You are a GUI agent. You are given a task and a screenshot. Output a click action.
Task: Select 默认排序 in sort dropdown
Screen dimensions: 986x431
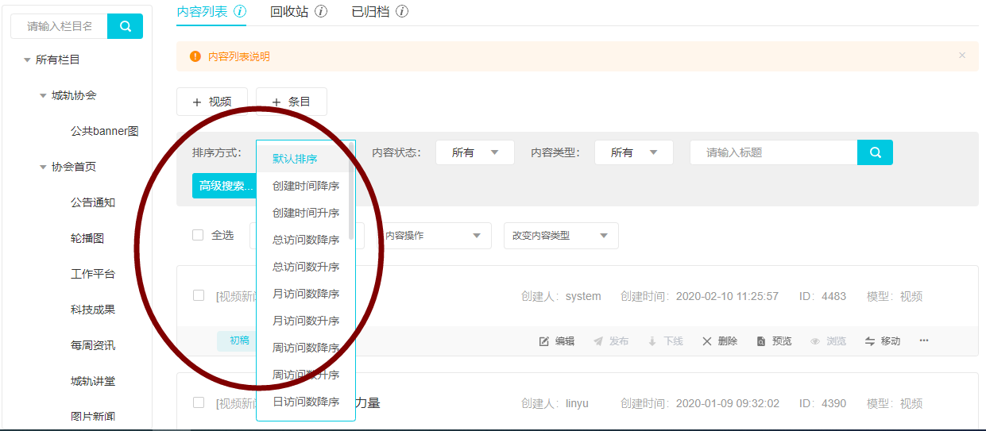click(303, 159)
